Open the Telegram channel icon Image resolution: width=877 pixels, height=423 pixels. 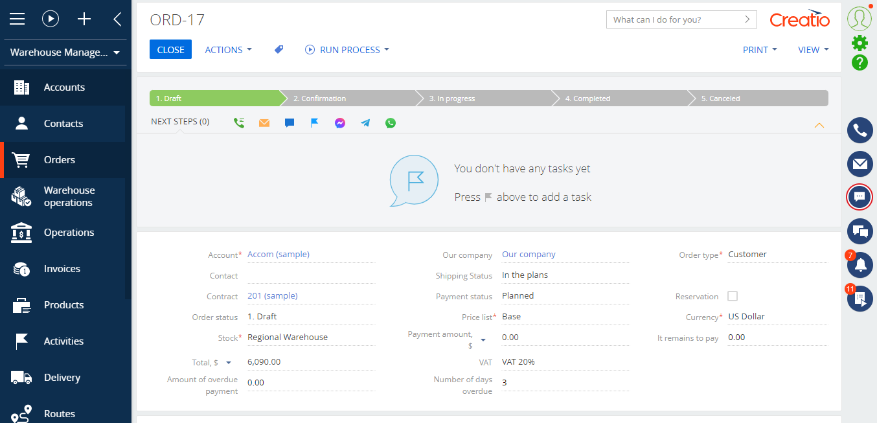[365, 122]
